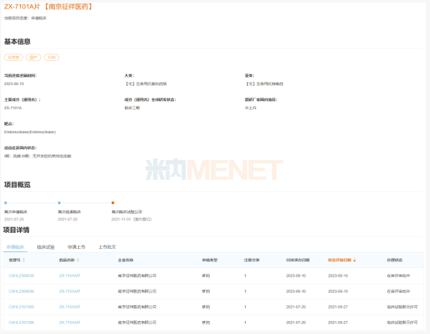Switch to the 申请临床 tab

click(15, 247)
